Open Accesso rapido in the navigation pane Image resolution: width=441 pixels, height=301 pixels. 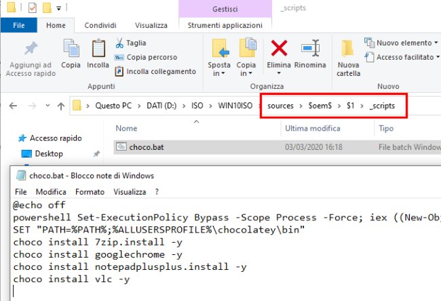56,138
